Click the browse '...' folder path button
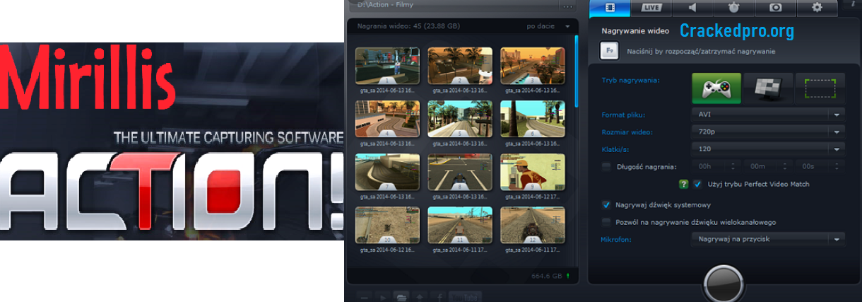The height and width of the screenshot is (302, 862). point(567,6)
